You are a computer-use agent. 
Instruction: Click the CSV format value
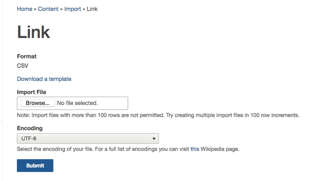(23, 66)
